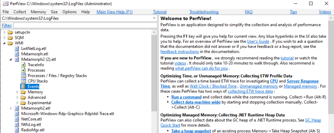Open the directory path dropdown arrow
This screenshot has height=133, width=334.
[154, 18]
